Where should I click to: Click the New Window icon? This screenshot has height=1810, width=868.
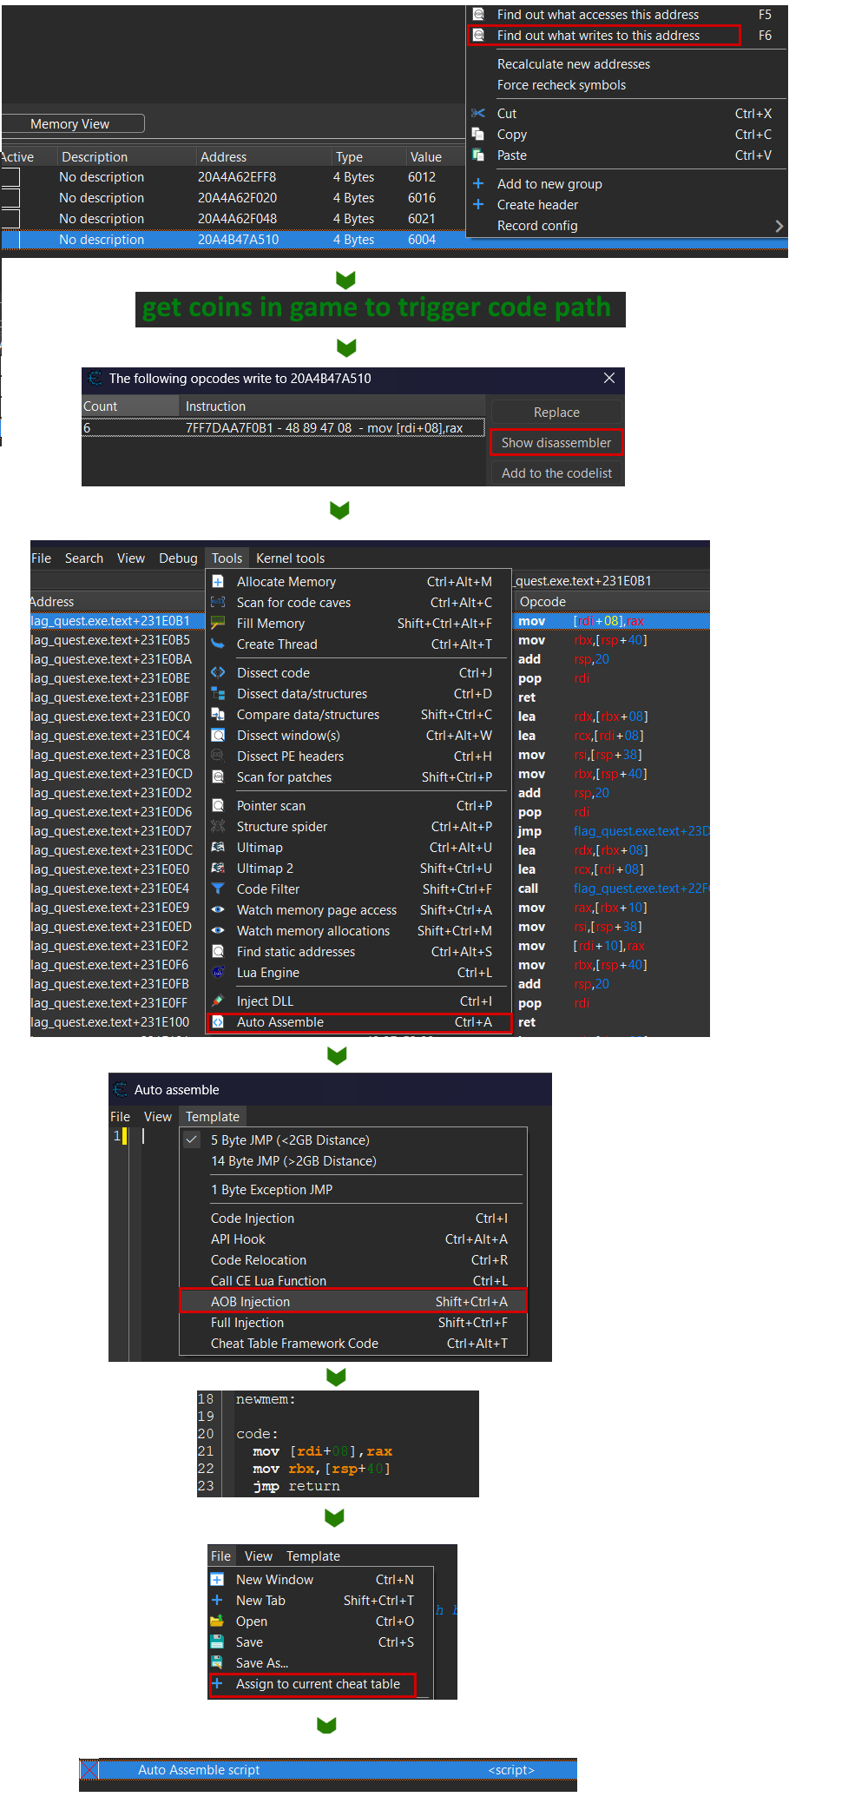point(217,1580)
